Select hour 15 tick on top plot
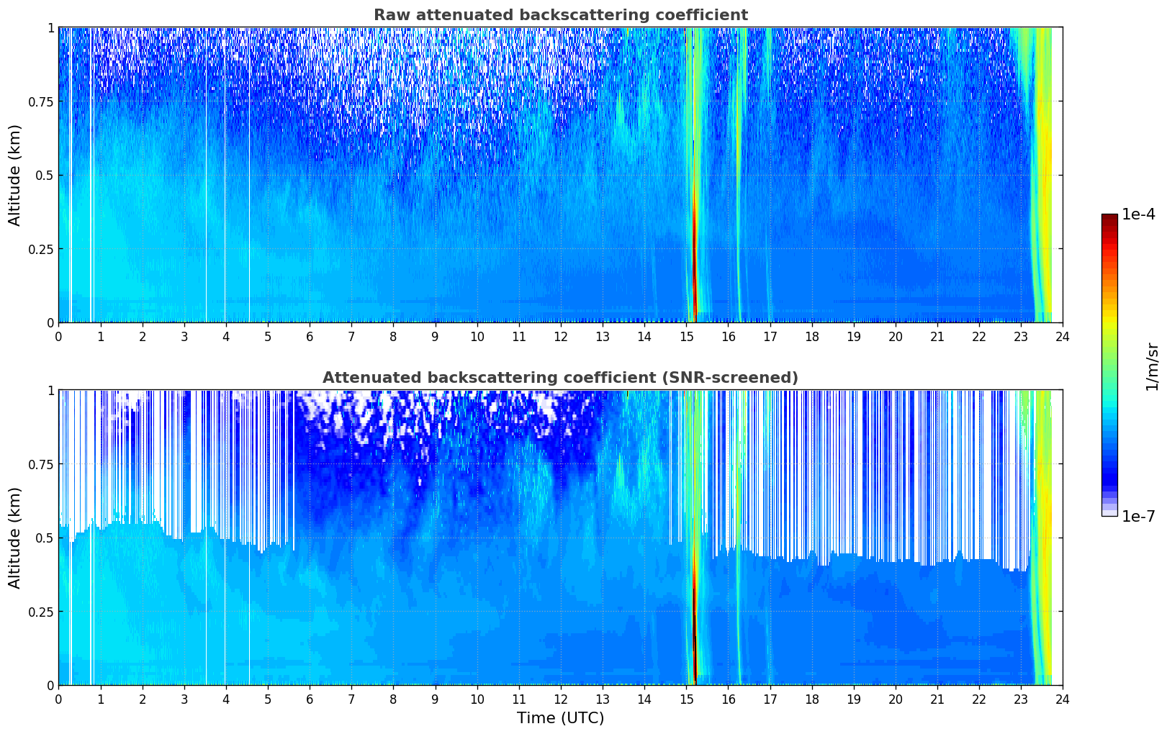The width and height of the screenshot is (1167, 734). (686, 336)
